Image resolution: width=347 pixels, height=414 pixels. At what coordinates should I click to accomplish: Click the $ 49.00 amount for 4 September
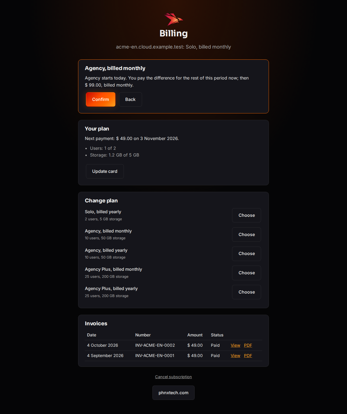[x=195, y=355]
